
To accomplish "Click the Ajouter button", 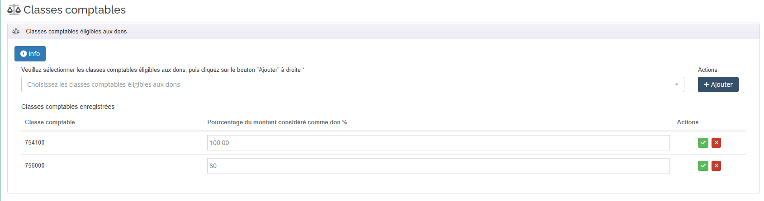I will (718, 84).
